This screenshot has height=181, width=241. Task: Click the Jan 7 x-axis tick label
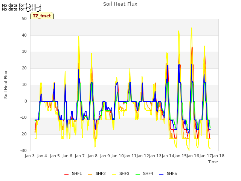79,156
